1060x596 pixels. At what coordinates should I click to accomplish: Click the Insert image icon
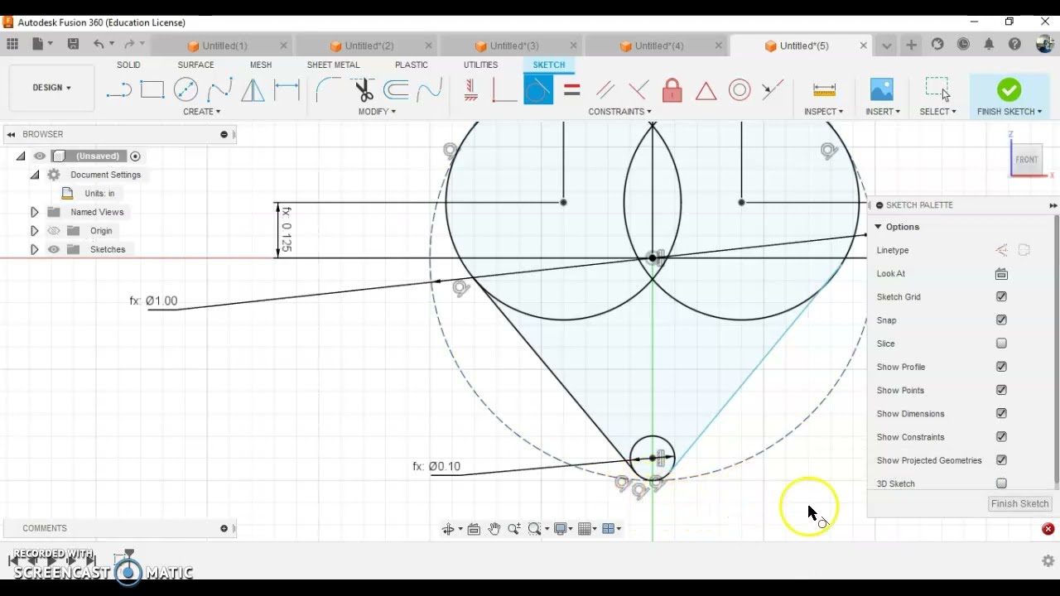click(x=882, y=89)
